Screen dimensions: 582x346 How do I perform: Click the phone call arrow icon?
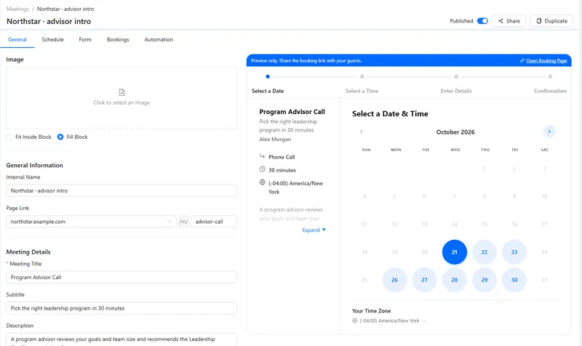pos(262,156)
